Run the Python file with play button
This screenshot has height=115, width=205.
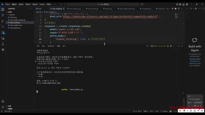pos(168,9)
